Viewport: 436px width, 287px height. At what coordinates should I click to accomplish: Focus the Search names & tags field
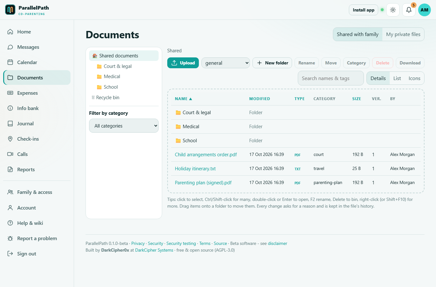(x=331, y=78)
